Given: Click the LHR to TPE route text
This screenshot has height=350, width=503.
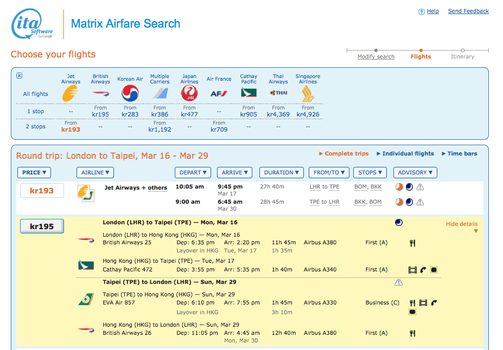Looking at the screenshot, I should pos(324,187).
